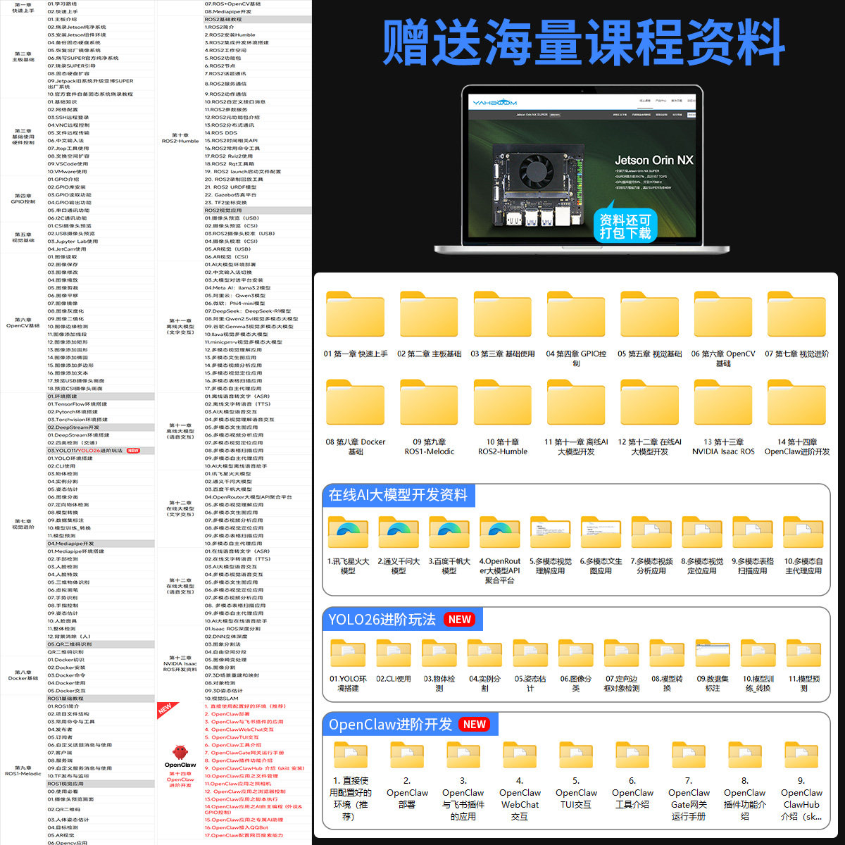Click the laptop showing Jetson Orin NX
This screenshot has width=845, height=845.
tap(582, 169)
